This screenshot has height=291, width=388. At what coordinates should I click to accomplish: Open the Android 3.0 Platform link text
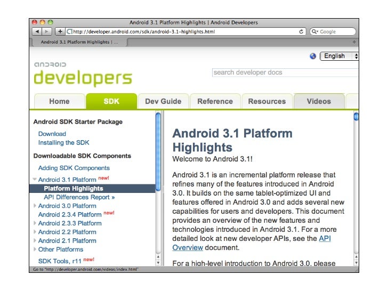click(67, 206)
